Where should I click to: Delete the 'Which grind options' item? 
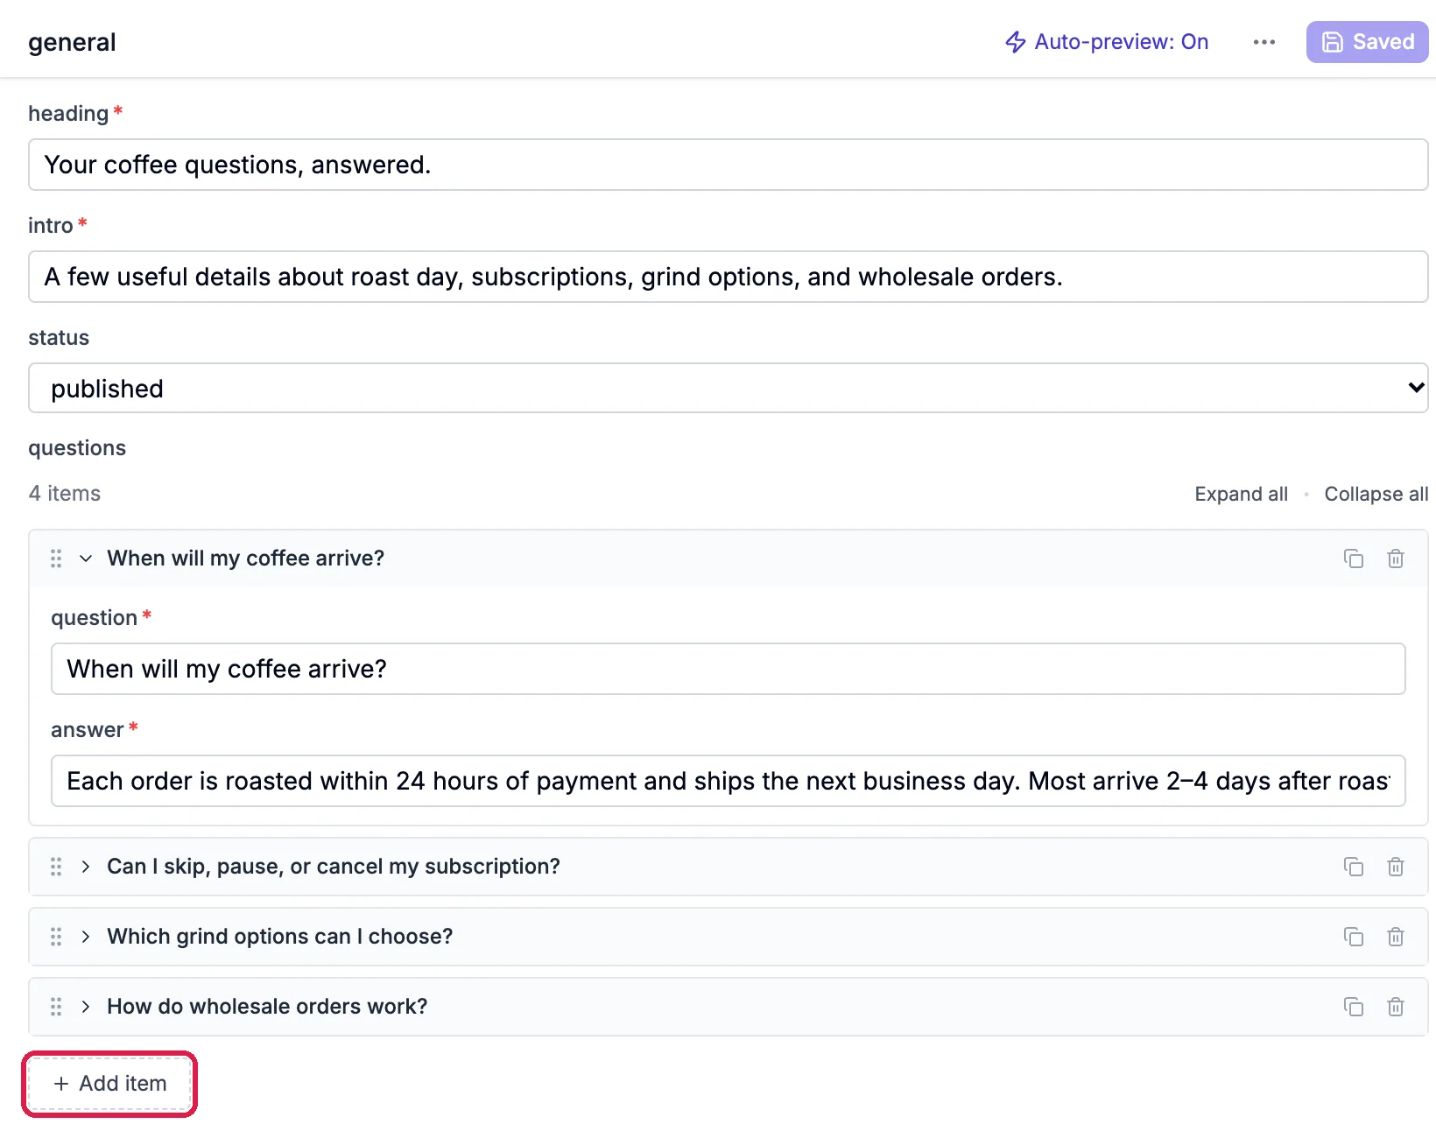click(x=1396, y=937)
